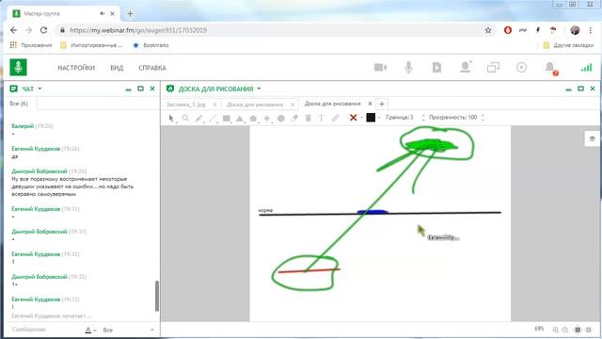Open the ВИД menu
This screenshot has height=339, width=602.
tap(117, 68)
